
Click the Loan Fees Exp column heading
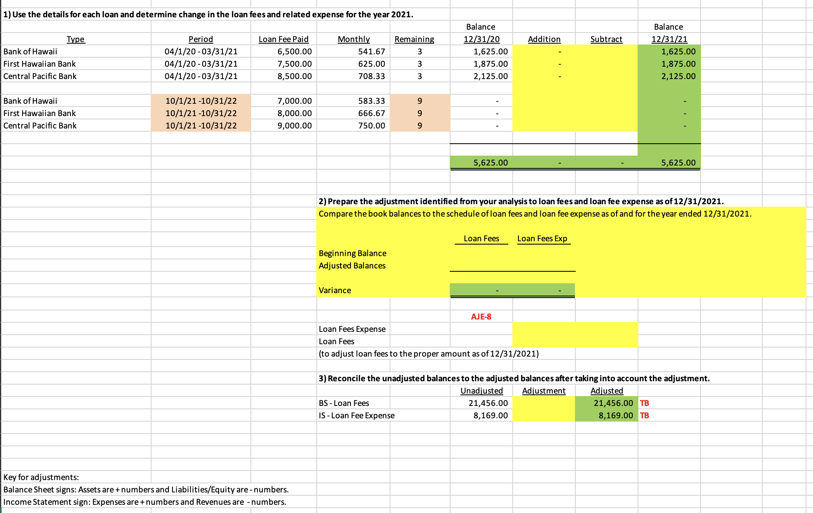[x=543, y=238]
